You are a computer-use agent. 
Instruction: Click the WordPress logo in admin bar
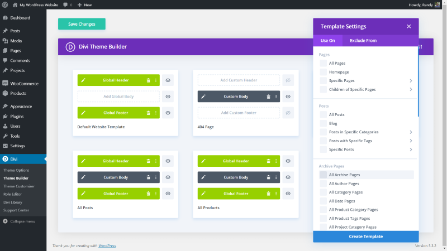click(5, 5)
